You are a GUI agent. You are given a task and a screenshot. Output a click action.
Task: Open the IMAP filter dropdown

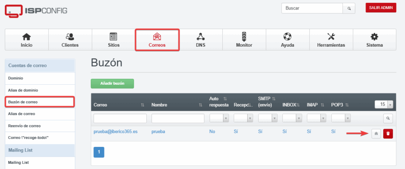click(x=316, y=118)
